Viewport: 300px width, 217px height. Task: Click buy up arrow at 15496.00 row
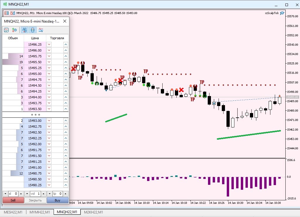point(66,50)
